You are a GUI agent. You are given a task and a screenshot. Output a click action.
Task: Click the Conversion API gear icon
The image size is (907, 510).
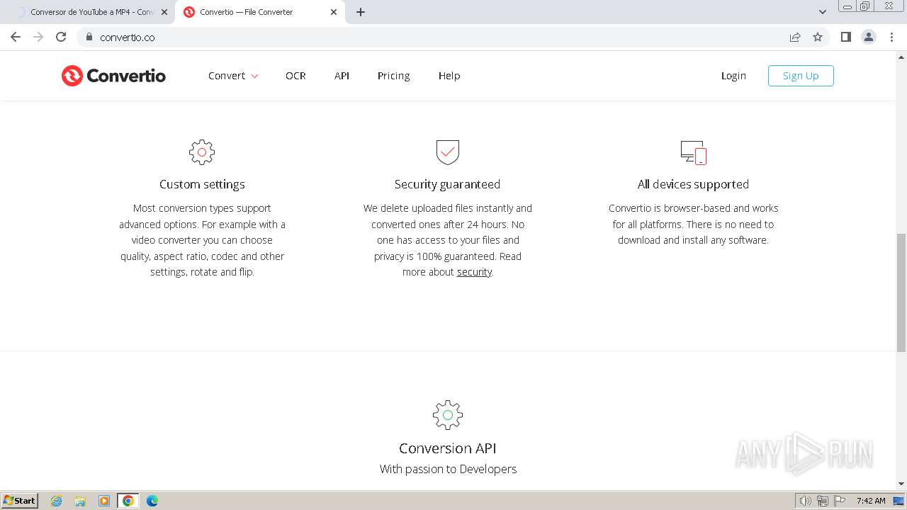(448, 415)
